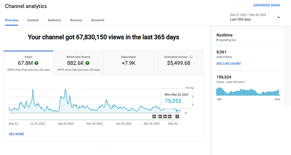Click the Jul 31, 2022 axis label
291x155 pixels.
tap(38, 124)
